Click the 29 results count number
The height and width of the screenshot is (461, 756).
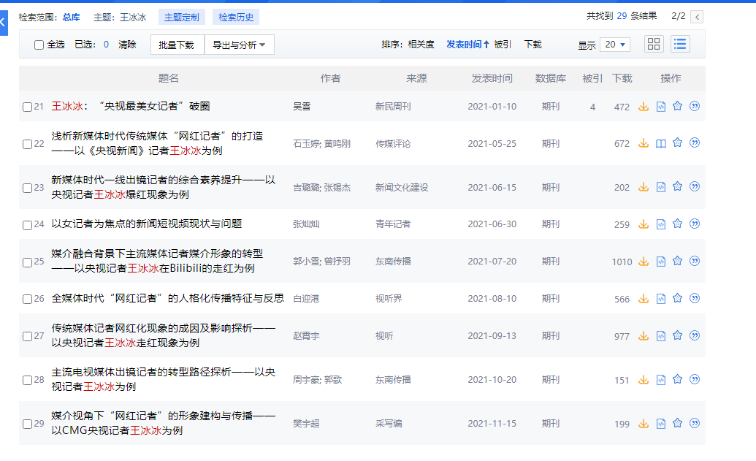point(622,16)
